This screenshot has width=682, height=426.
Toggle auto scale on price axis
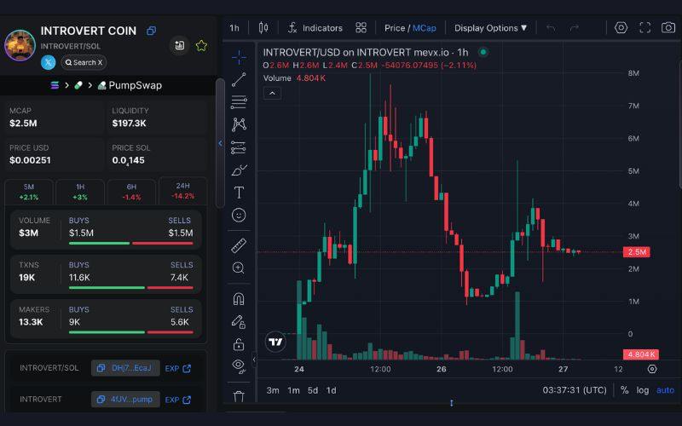coord(666,390)
